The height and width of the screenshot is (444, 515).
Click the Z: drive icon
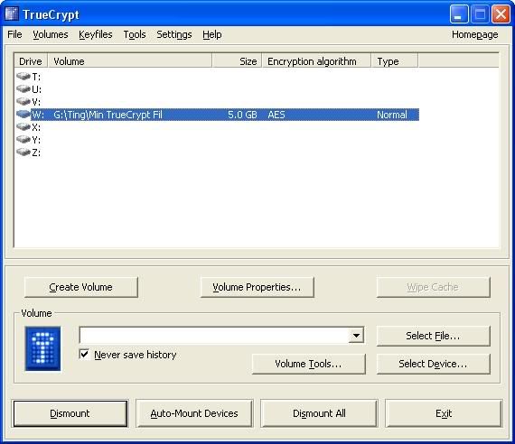point(23,153)
